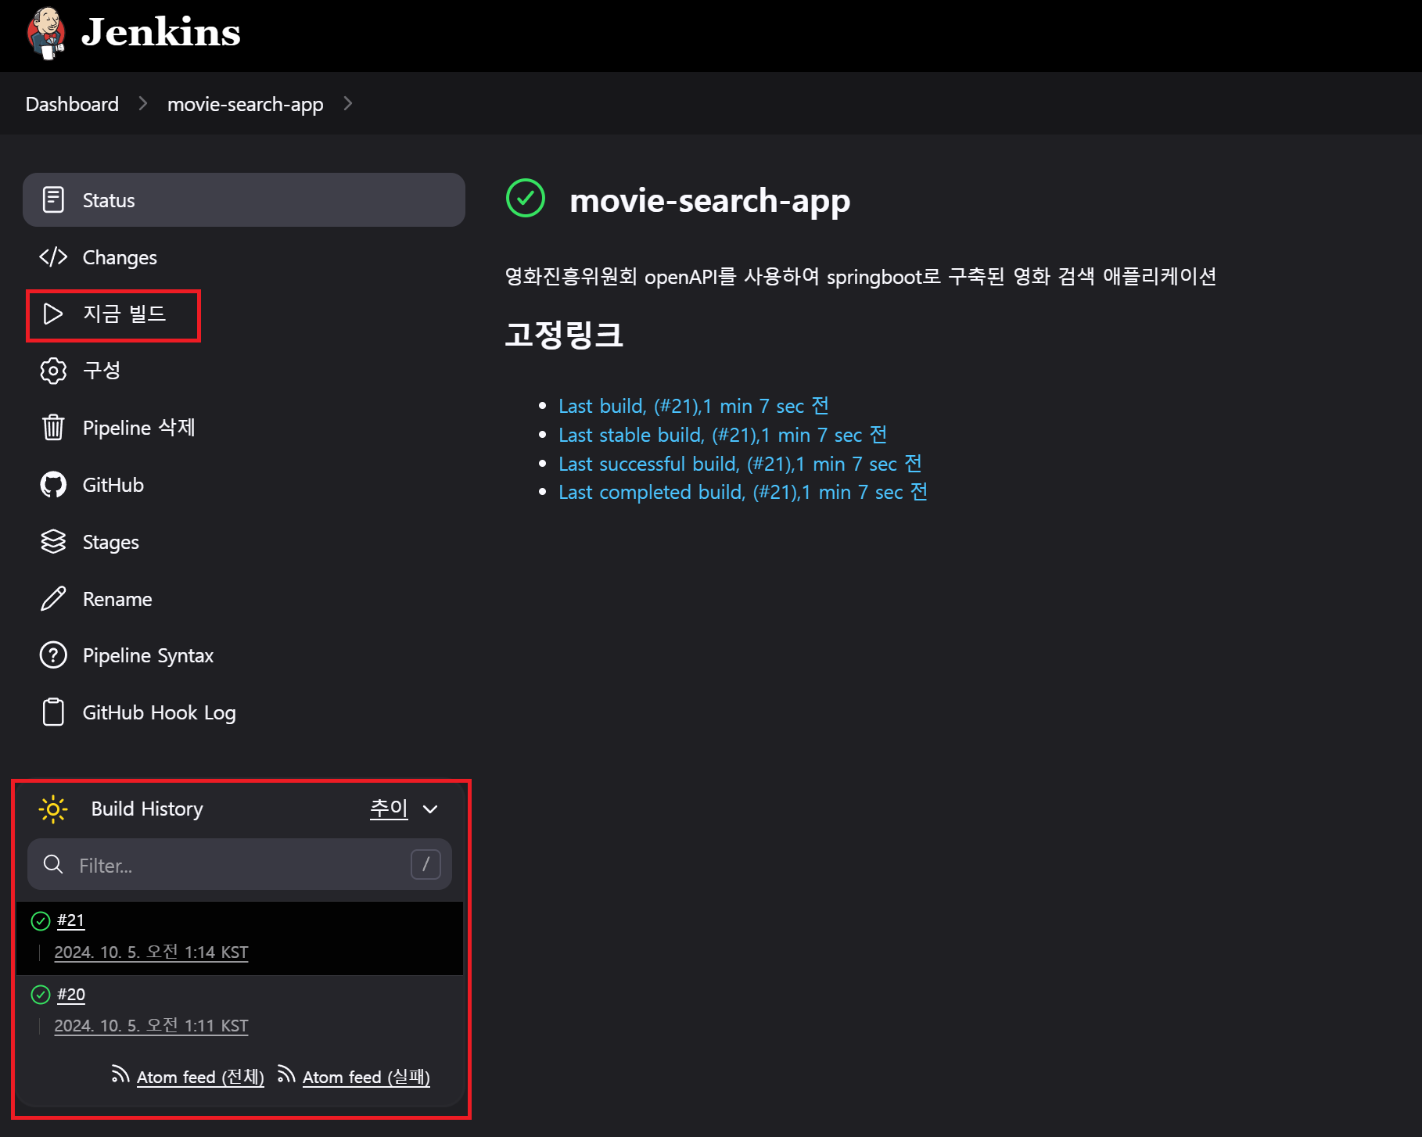Click the 고정링크 heading
This screenshot has width=1422, height=1137.
point(564,334)
